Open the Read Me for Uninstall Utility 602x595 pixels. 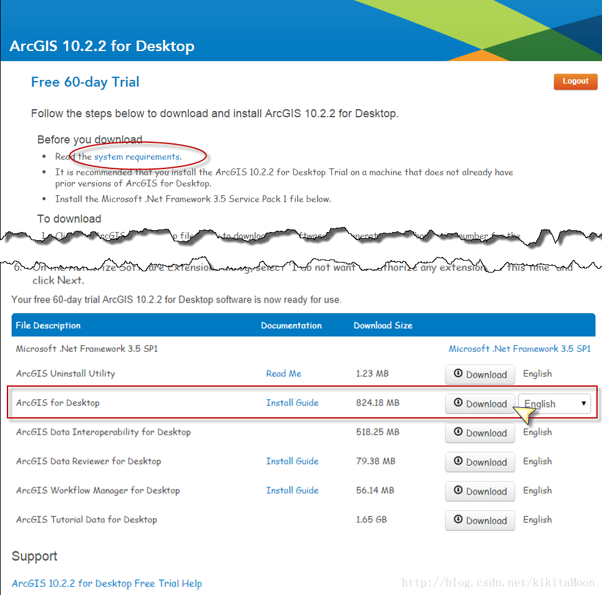pyautogui.click(x=284, y=374)
